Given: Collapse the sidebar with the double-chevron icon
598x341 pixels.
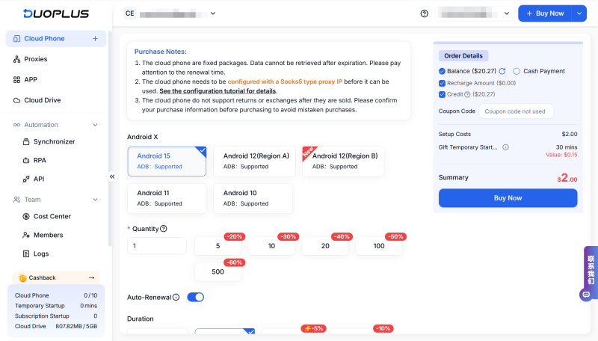Looking at the screenshot, I should click(112, 176).
